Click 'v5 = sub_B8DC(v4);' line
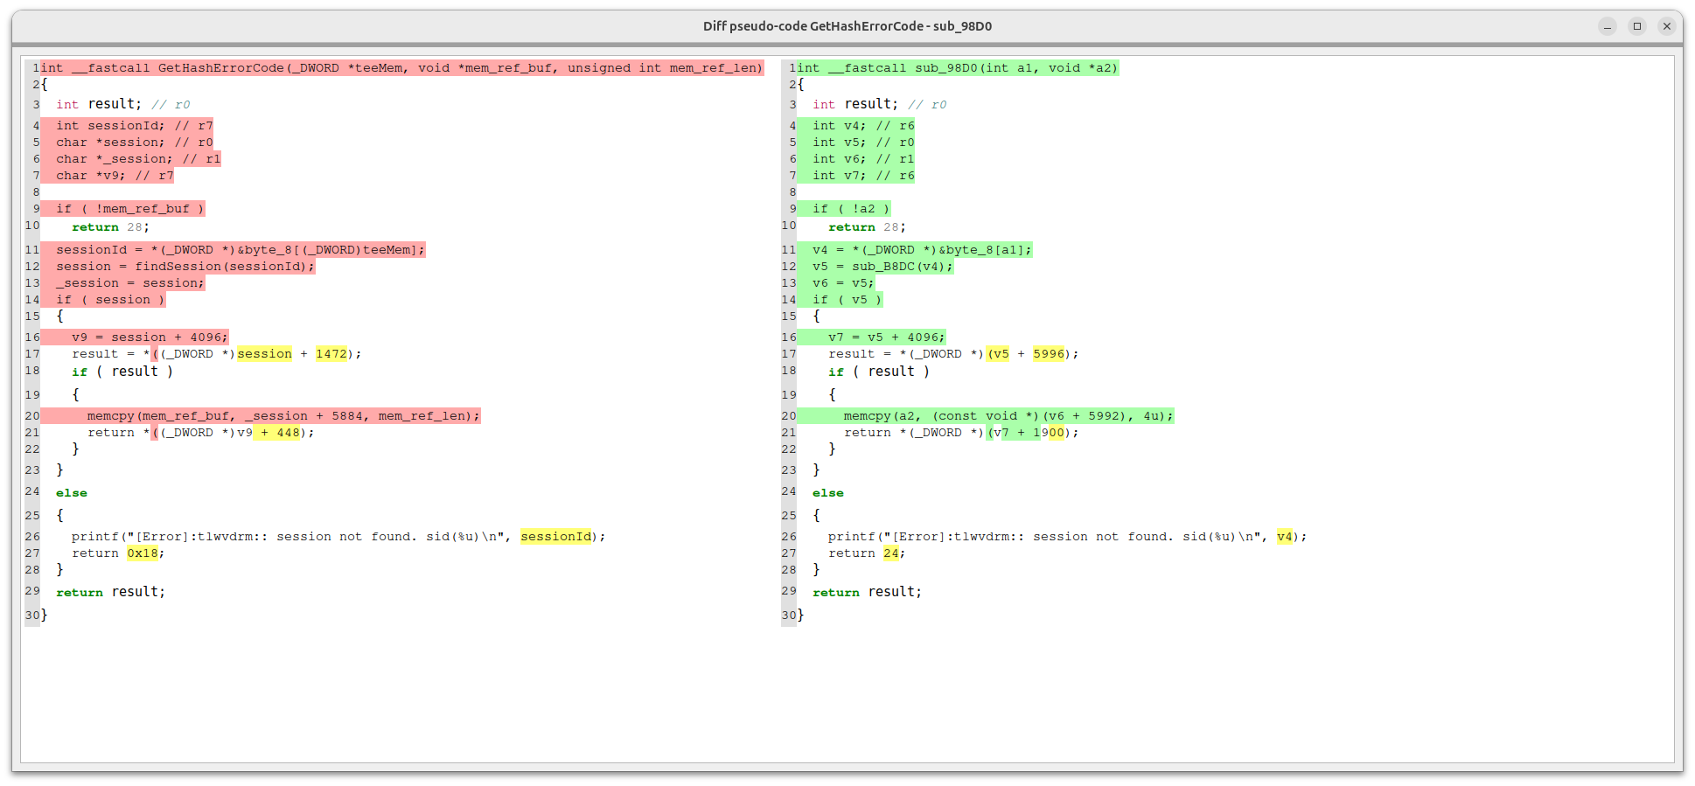The height and width of the screenshot is (786, 1695). [882, 267]
